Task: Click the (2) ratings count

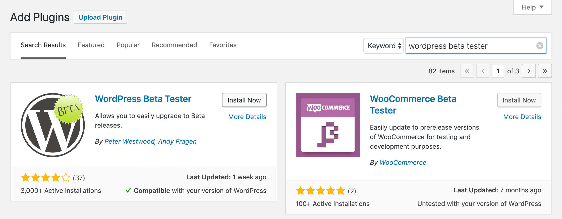Action: 352,191
